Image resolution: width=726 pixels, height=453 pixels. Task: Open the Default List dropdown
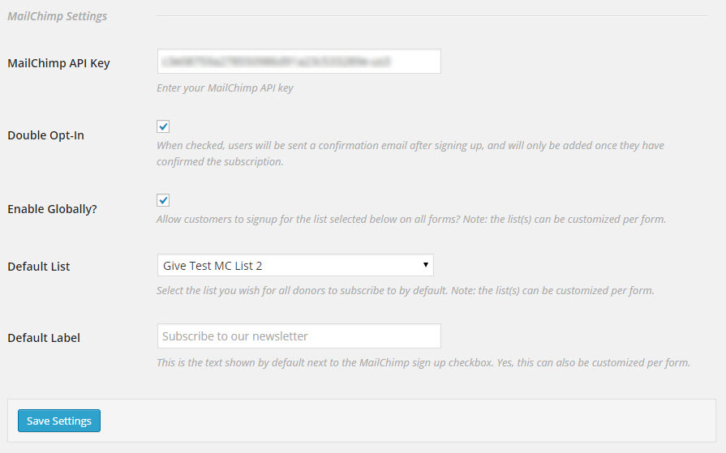[x=295, y=265]
